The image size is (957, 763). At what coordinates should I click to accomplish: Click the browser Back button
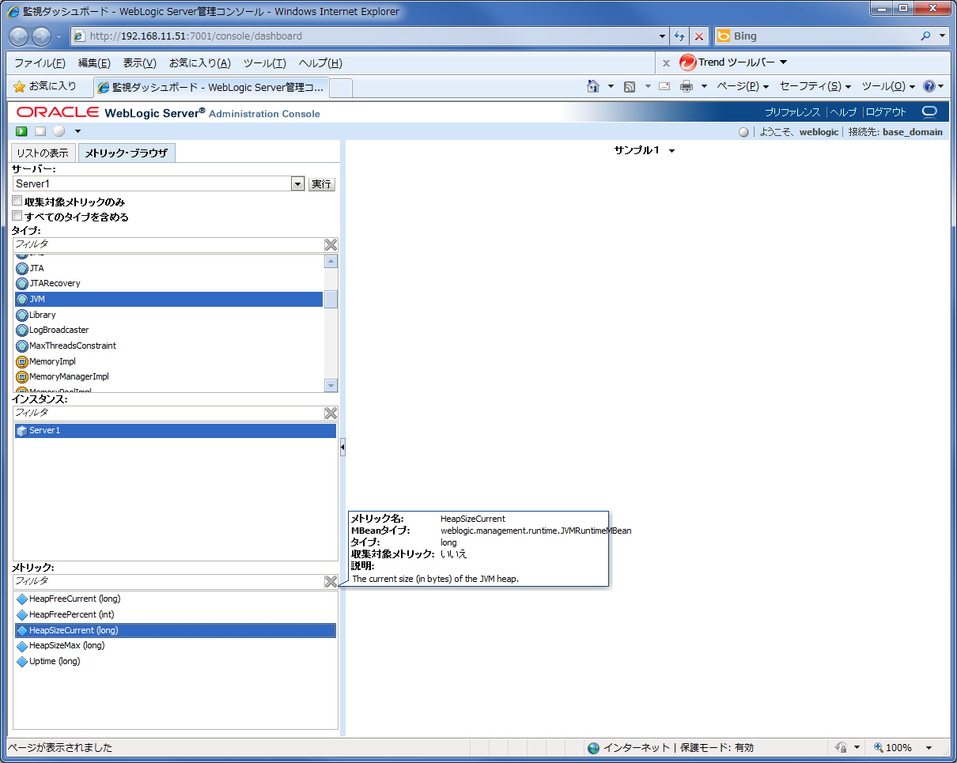click(19, 36)
